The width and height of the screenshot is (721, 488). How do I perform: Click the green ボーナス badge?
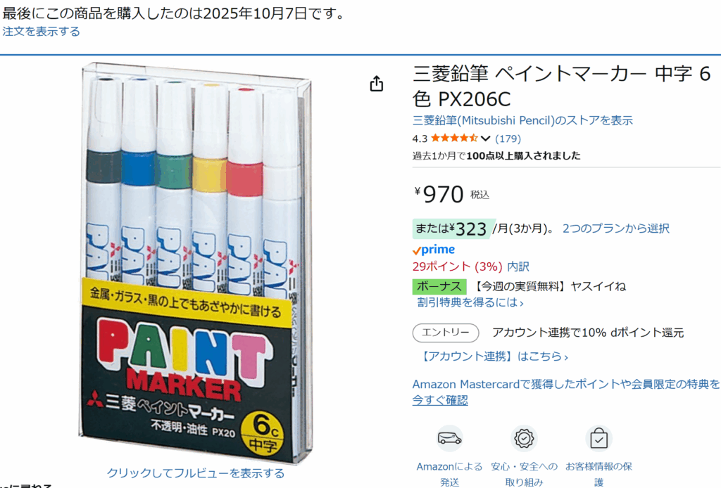(439, 286)
